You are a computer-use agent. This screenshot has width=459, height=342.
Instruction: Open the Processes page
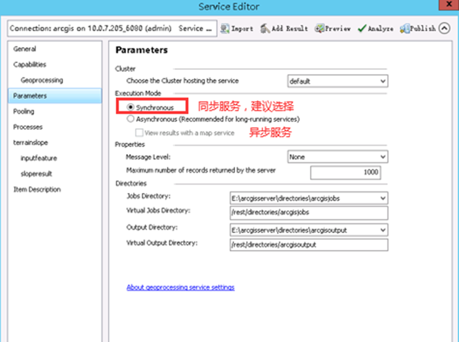tap(28, 127)
